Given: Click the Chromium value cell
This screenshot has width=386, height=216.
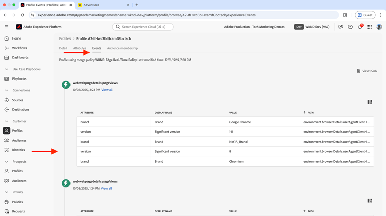Looking at the screenshot, I should click(236, 161).
